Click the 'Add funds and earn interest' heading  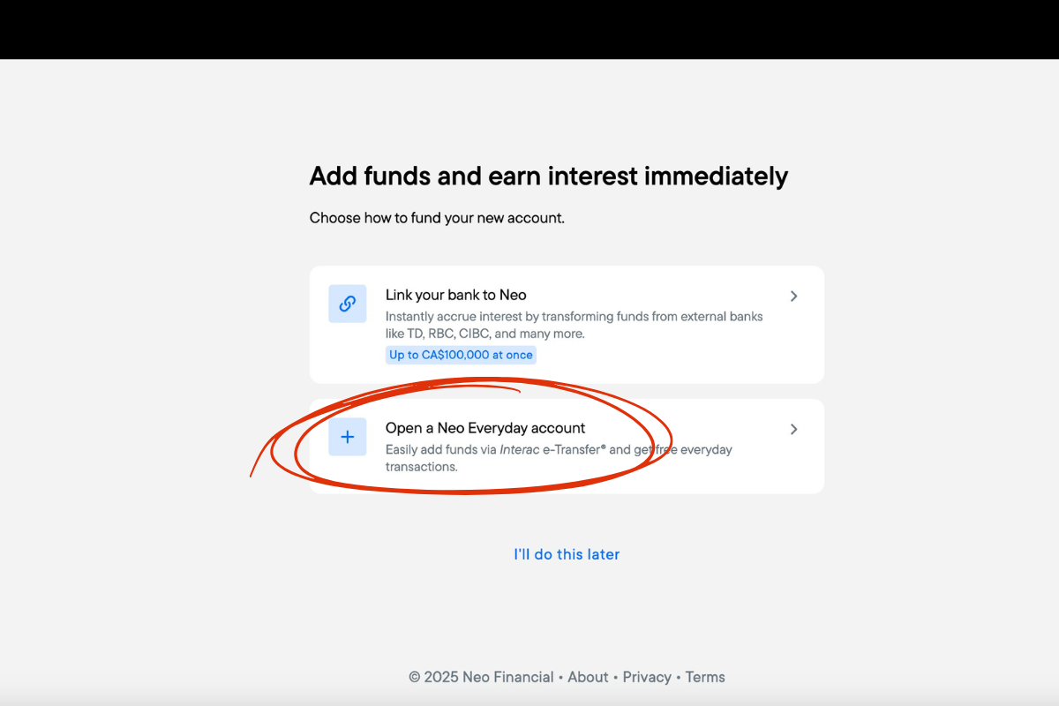[x=548, y=176]
